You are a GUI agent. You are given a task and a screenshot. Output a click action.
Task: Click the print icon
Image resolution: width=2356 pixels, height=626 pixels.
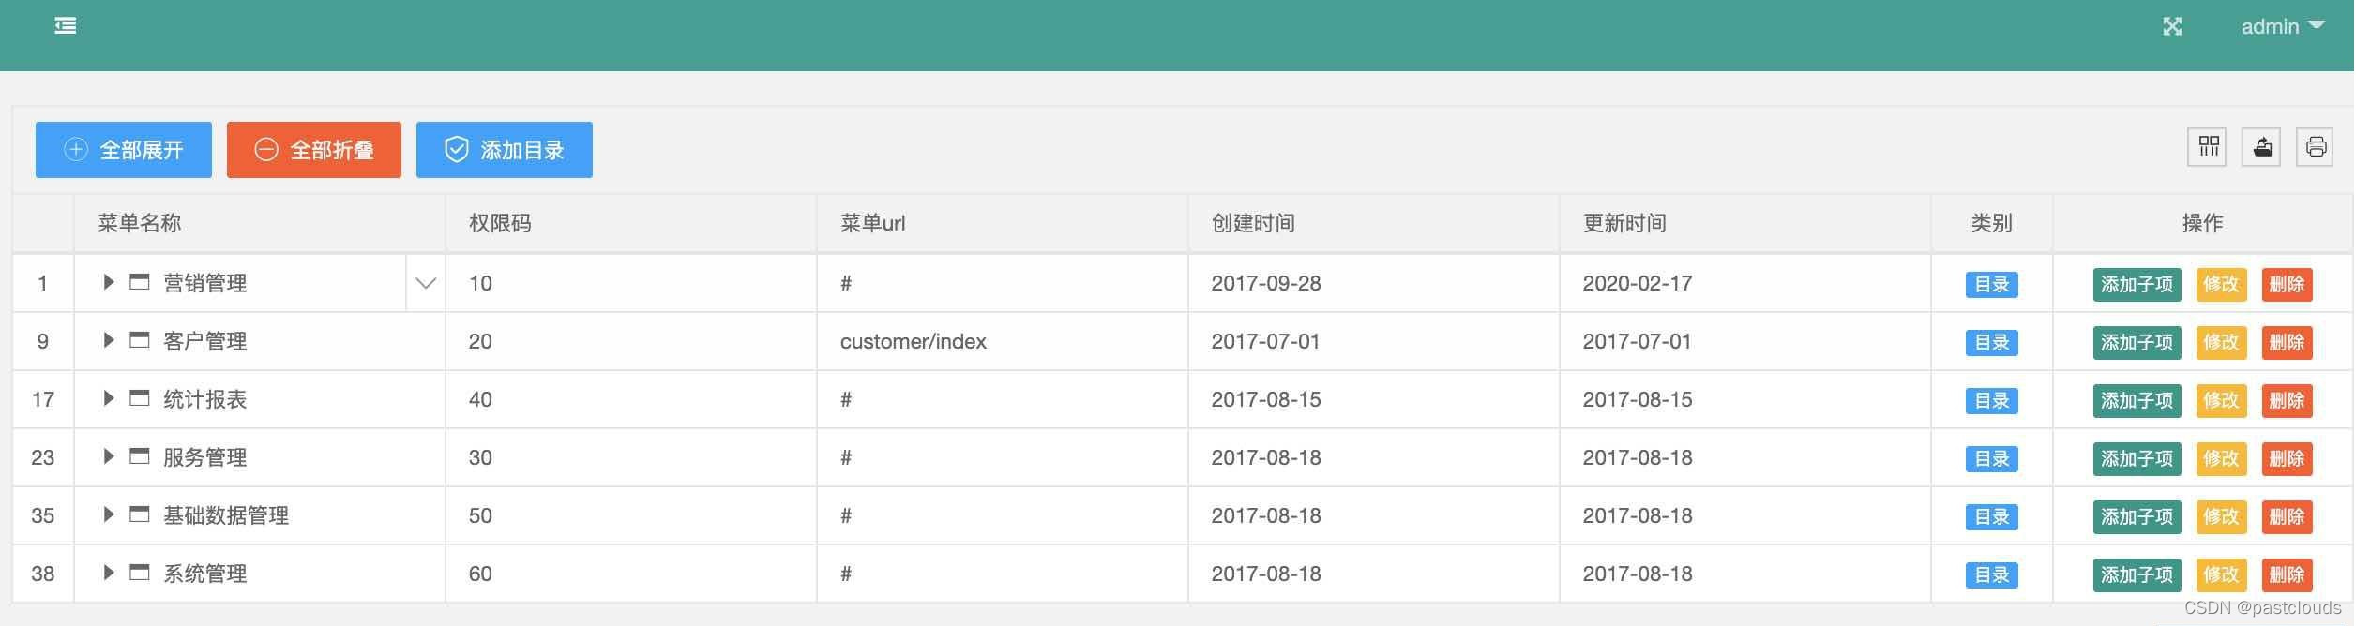click(2315, 147)
